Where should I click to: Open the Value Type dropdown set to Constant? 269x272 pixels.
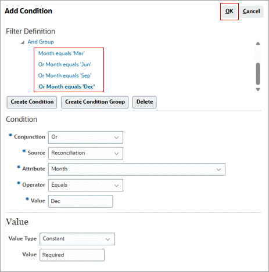(77, 239)
